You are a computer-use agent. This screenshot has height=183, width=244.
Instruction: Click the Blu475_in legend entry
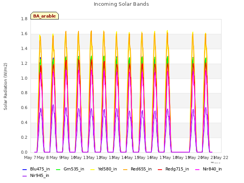[36, 169]
